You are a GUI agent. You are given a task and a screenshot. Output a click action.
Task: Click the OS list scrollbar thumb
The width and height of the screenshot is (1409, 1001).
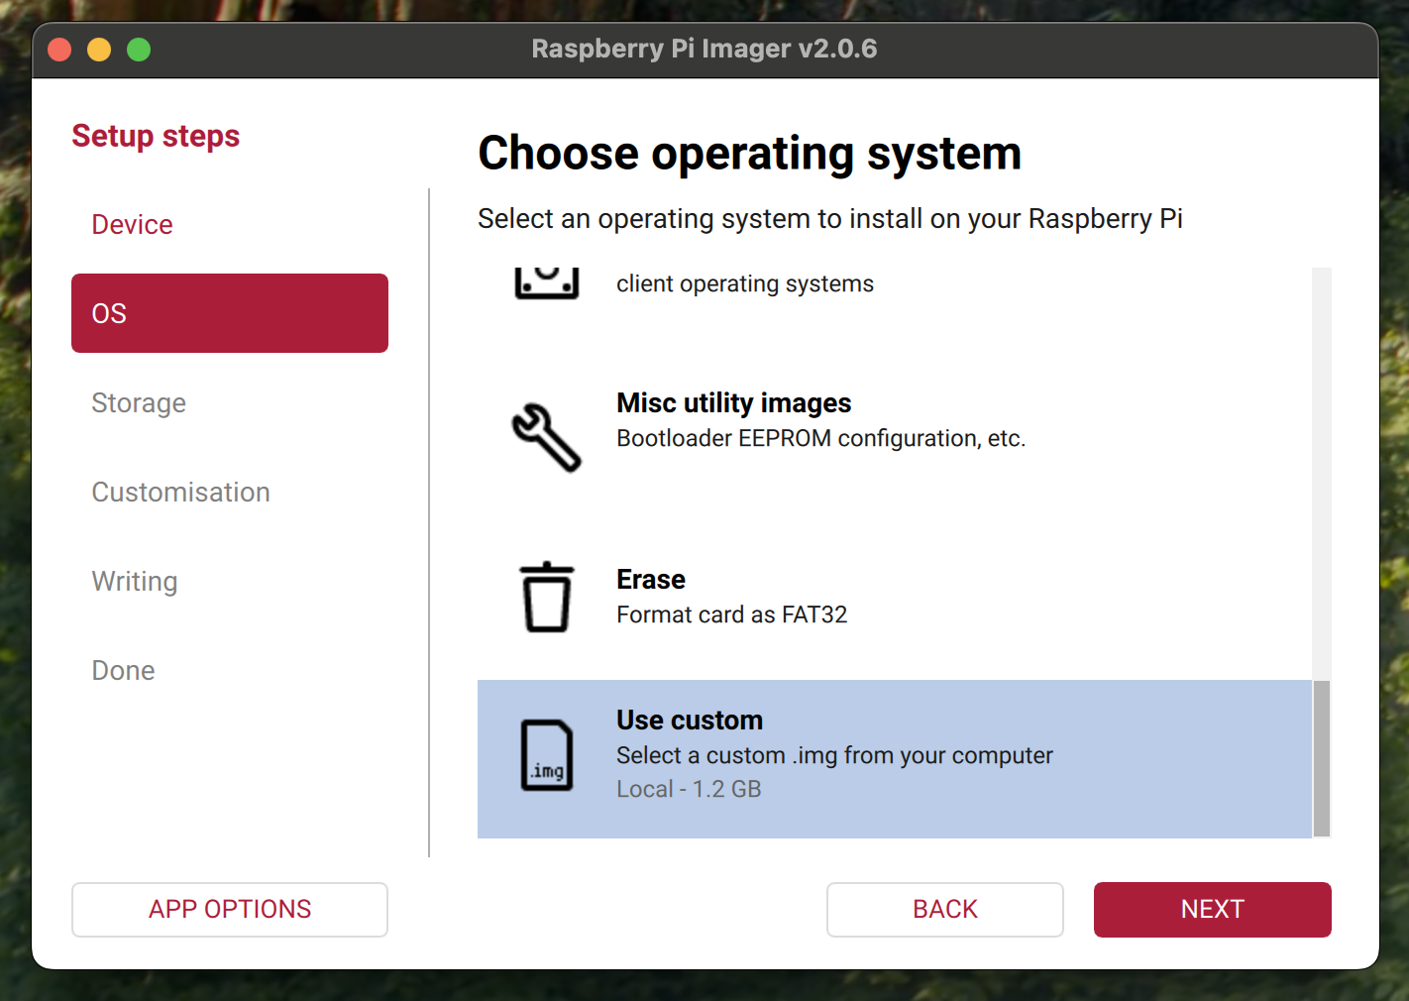1322,759
